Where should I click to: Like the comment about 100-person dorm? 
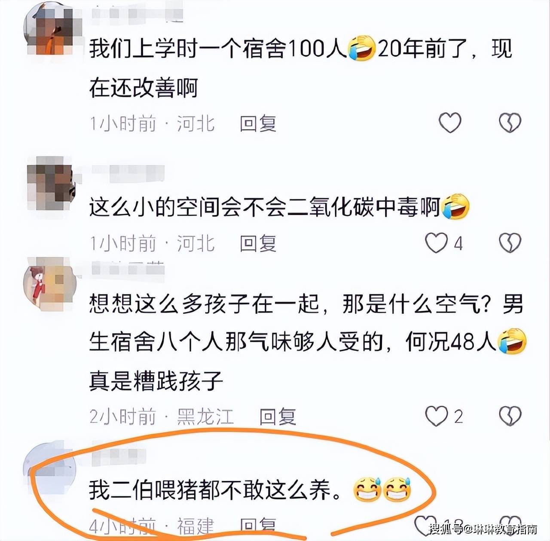pyautogui.click(x=450, y=123)
